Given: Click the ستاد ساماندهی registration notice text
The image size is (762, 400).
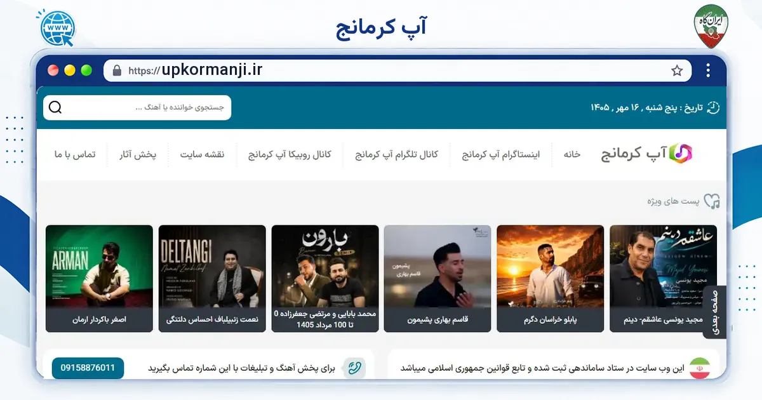Looking at the screenshot, I should pyautogui.click(x=542, y=368).
